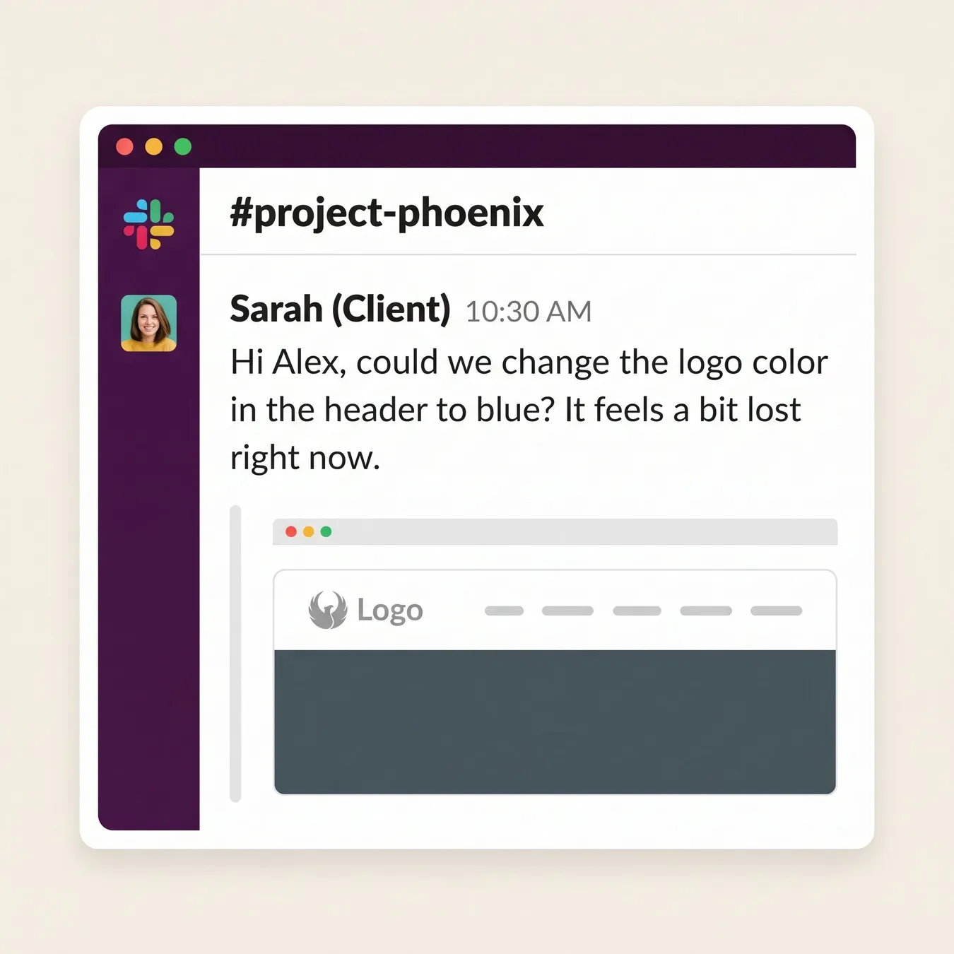The width and height of the screenshot is (954, 954).
Task: Click the small red dot in the attached mockup
Action: click(291, 531)
